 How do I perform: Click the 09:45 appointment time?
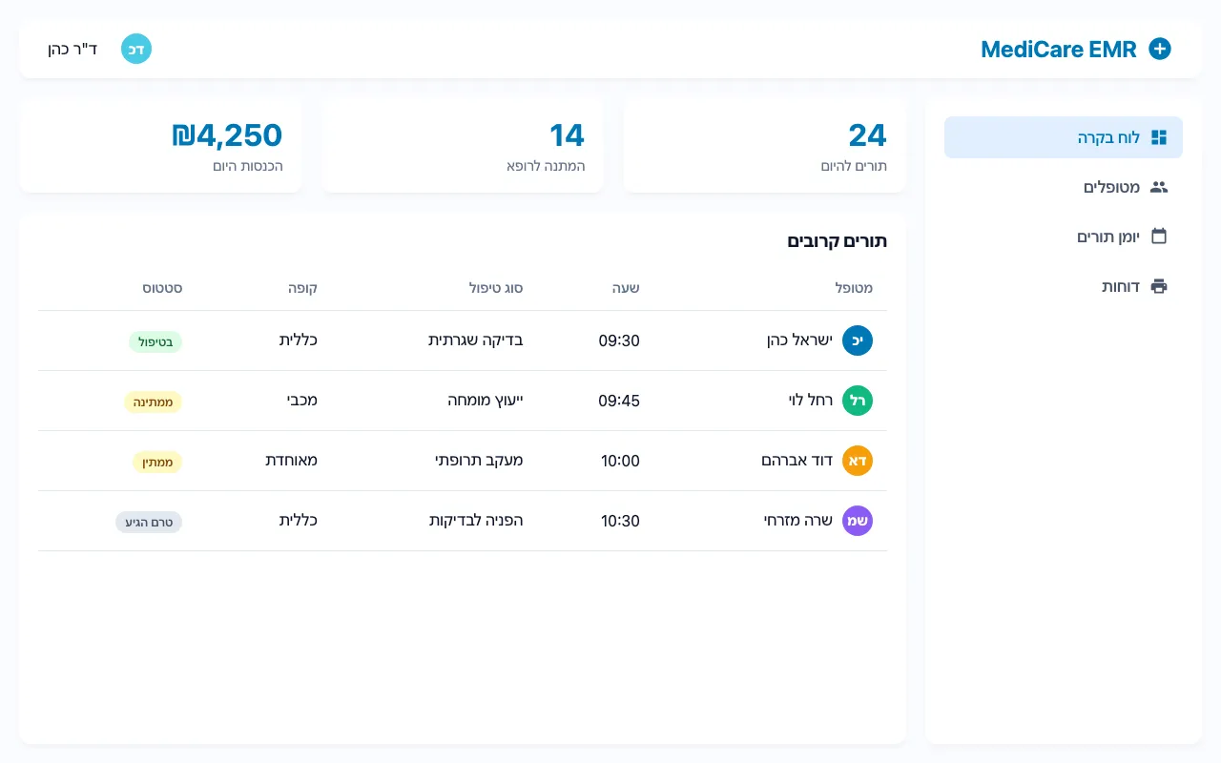(x=619, y=401)
